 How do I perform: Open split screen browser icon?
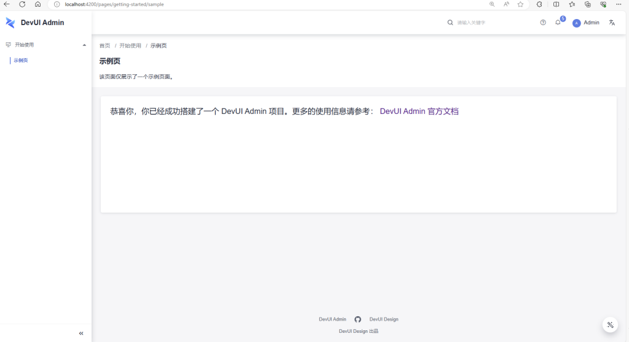(x=556, y=4)
